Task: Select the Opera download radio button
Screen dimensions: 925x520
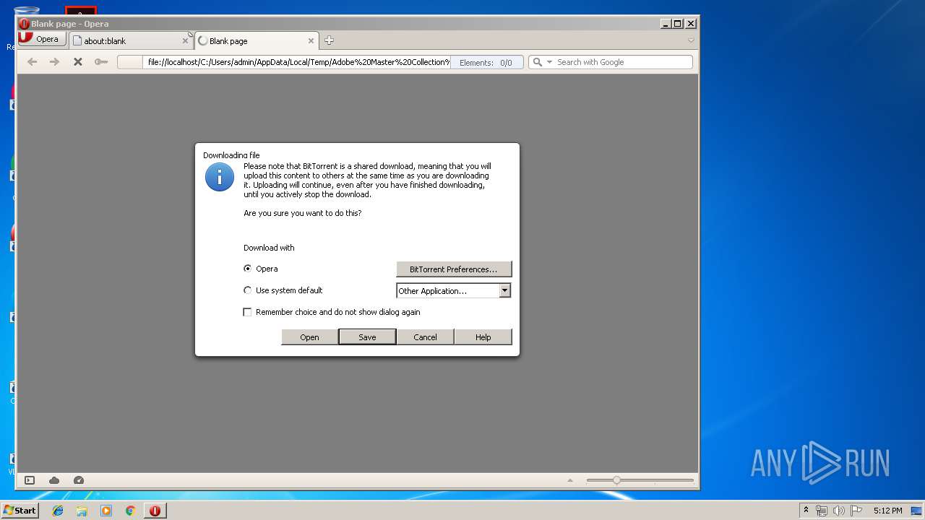Action: (248, 269)
